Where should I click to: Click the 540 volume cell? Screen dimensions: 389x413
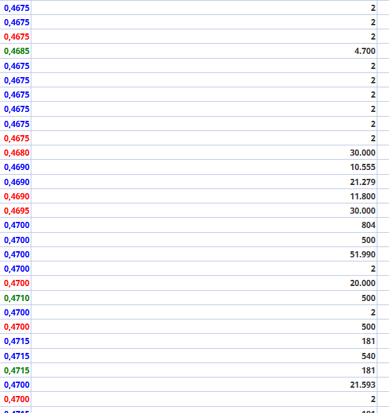(x=204, y=356)
